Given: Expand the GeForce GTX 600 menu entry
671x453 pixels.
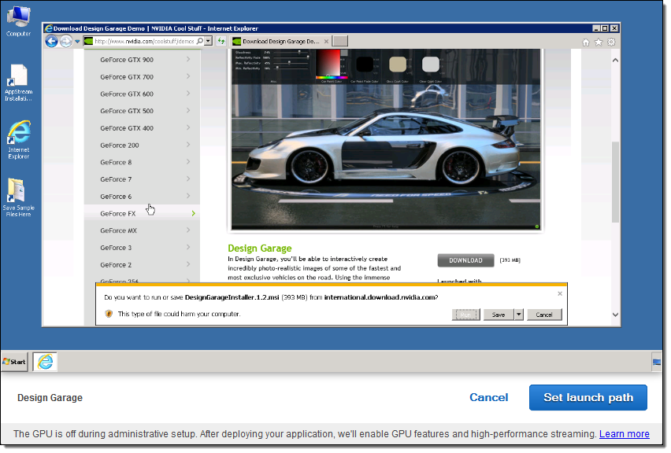Looking at the screenshot, I should (142, 94).
